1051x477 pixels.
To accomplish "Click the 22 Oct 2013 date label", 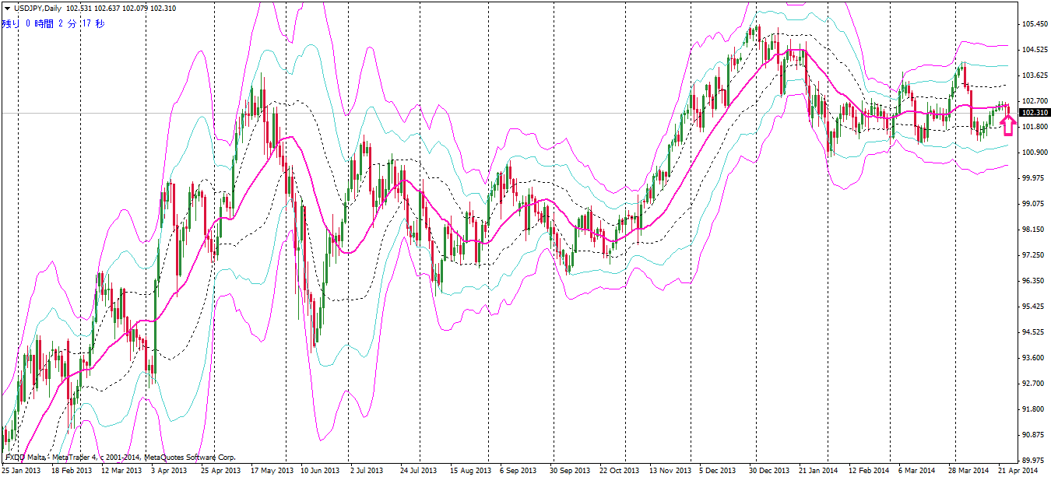I will [620, 471].
